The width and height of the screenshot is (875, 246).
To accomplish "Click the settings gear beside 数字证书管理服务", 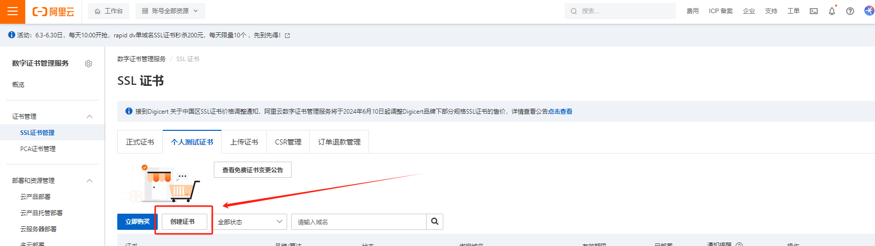I will click(x=88, y=64).
